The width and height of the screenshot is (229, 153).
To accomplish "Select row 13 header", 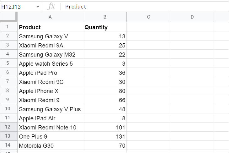I will click(8, 136).
